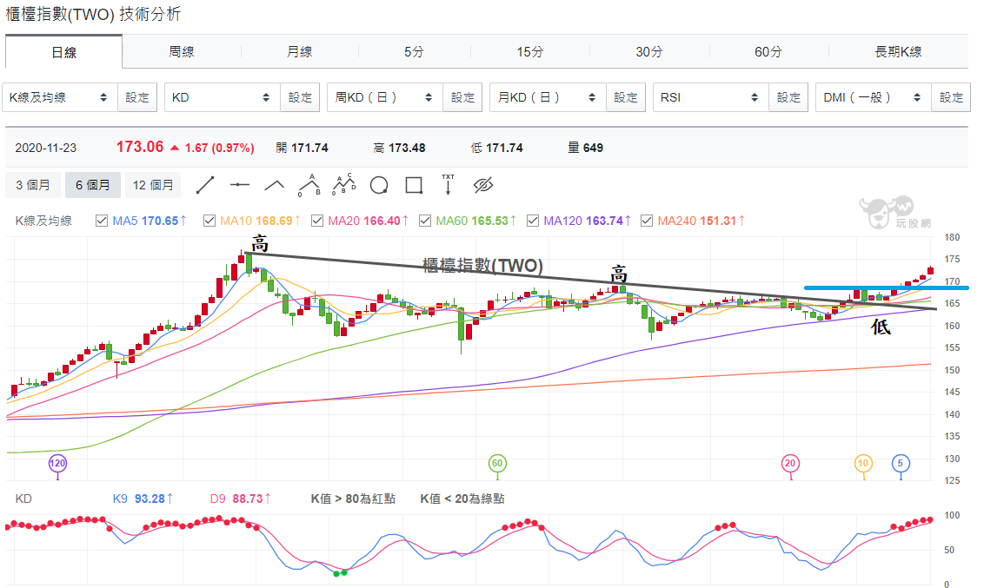The width and height of the screenshot is (984, 588).
Task: Click the volume value 649
Action: click(593, 148)
